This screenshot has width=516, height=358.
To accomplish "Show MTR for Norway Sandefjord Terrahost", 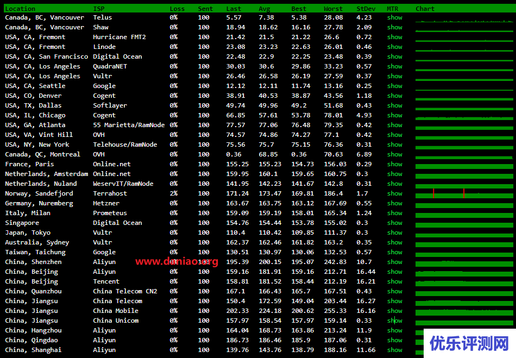I will (394, 193).
